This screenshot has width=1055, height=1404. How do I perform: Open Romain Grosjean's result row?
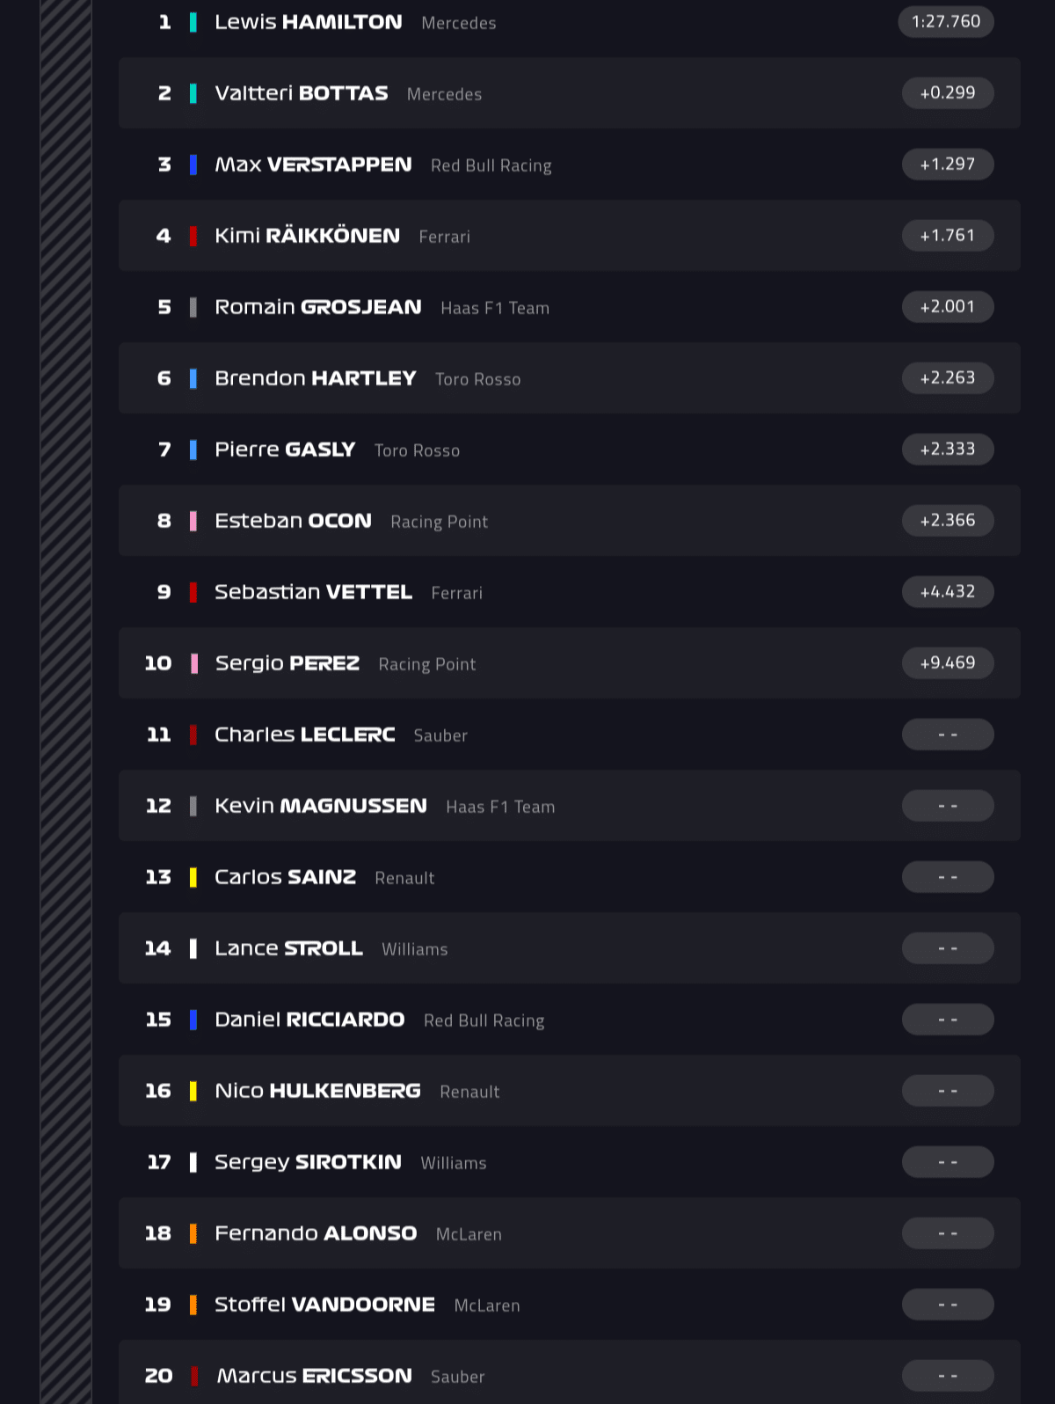pos(570,307)
